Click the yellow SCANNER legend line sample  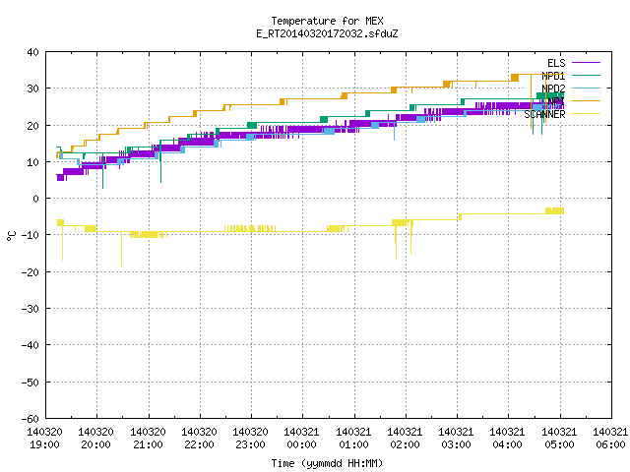point(586,114)
